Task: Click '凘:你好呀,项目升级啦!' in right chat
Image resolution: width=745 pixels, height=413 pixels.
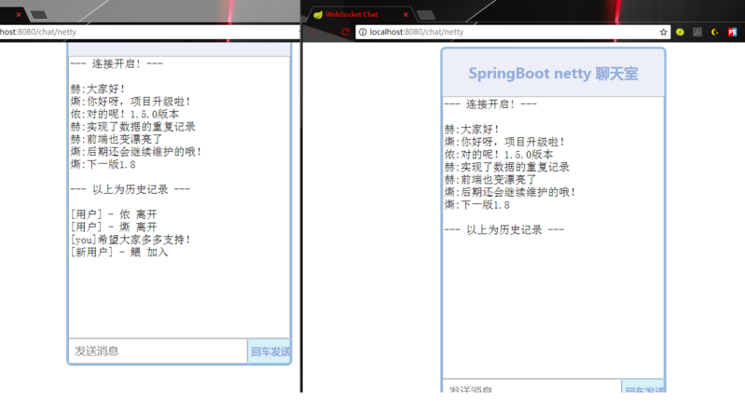Action: pos(504,142)
